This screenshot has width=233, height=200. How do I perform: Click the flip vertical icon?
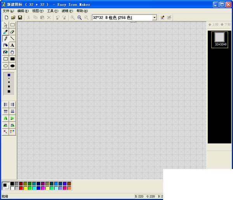coord(12,118)
